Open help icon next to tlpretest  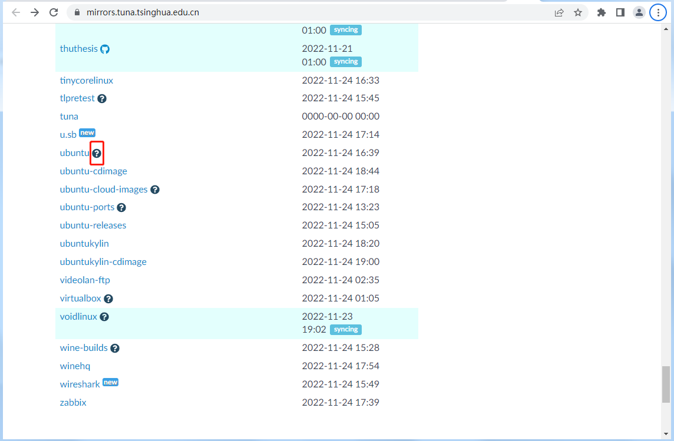102,98
